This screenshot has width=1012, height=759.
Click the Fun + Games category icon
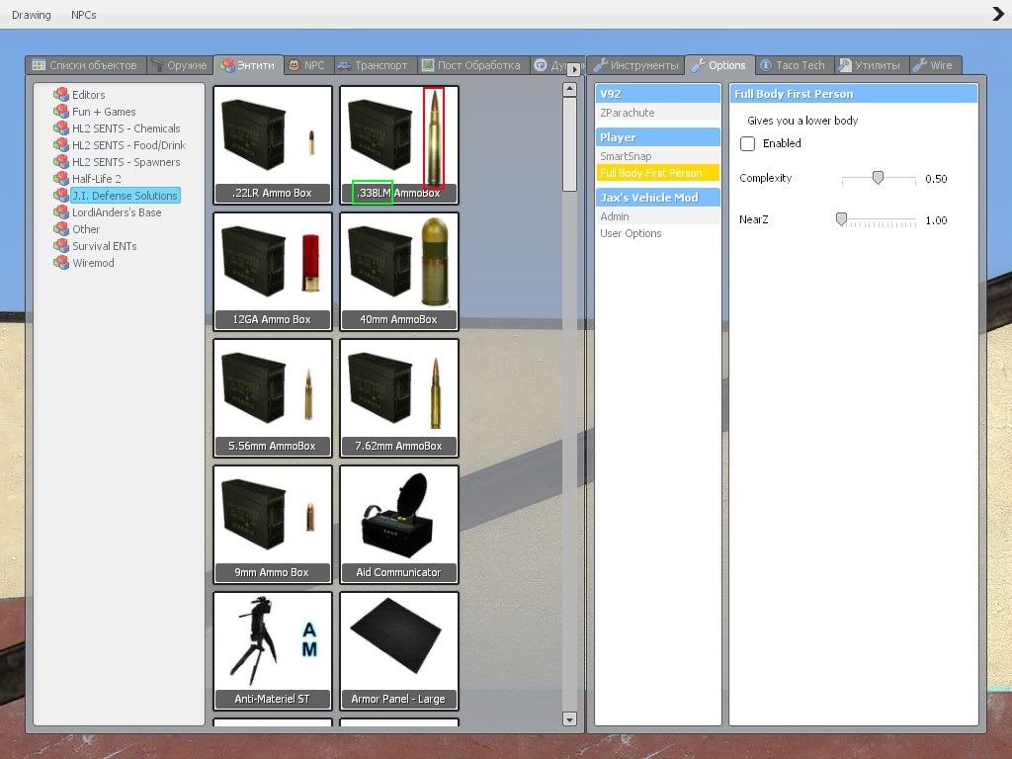point(61,112)
